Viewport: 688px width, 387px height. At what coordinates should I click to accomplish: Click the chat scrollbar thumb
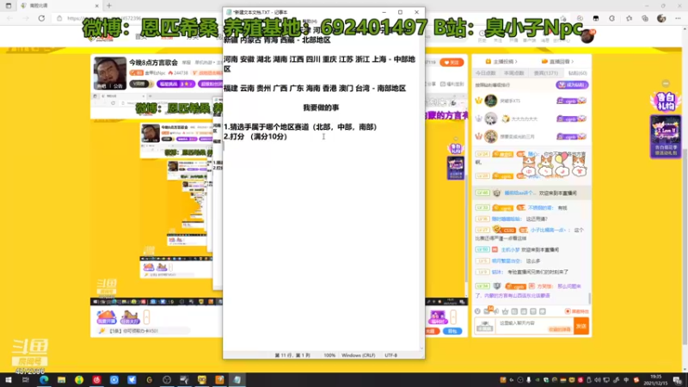(589, 298)
